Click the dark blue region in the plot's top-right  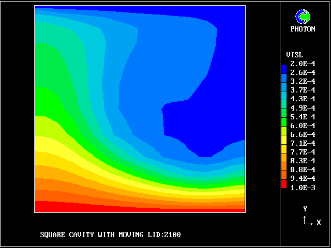230,52
